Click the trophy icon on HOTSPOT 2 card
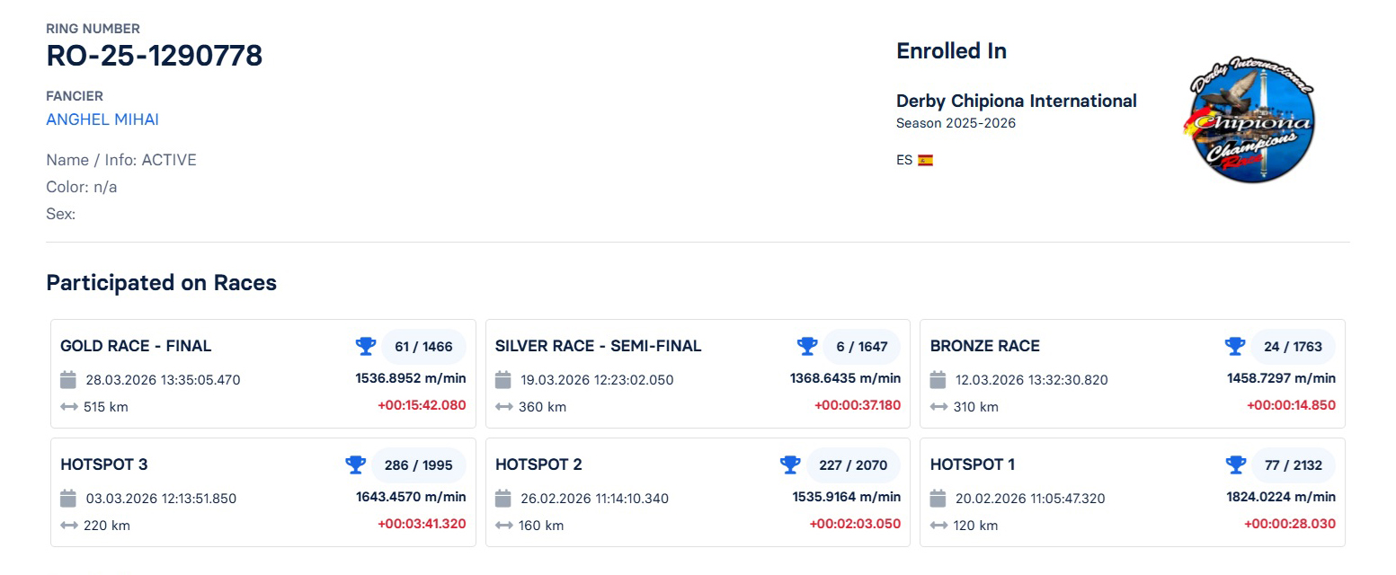The width and height of the screenshot is (1396, 575). (789, 464)
